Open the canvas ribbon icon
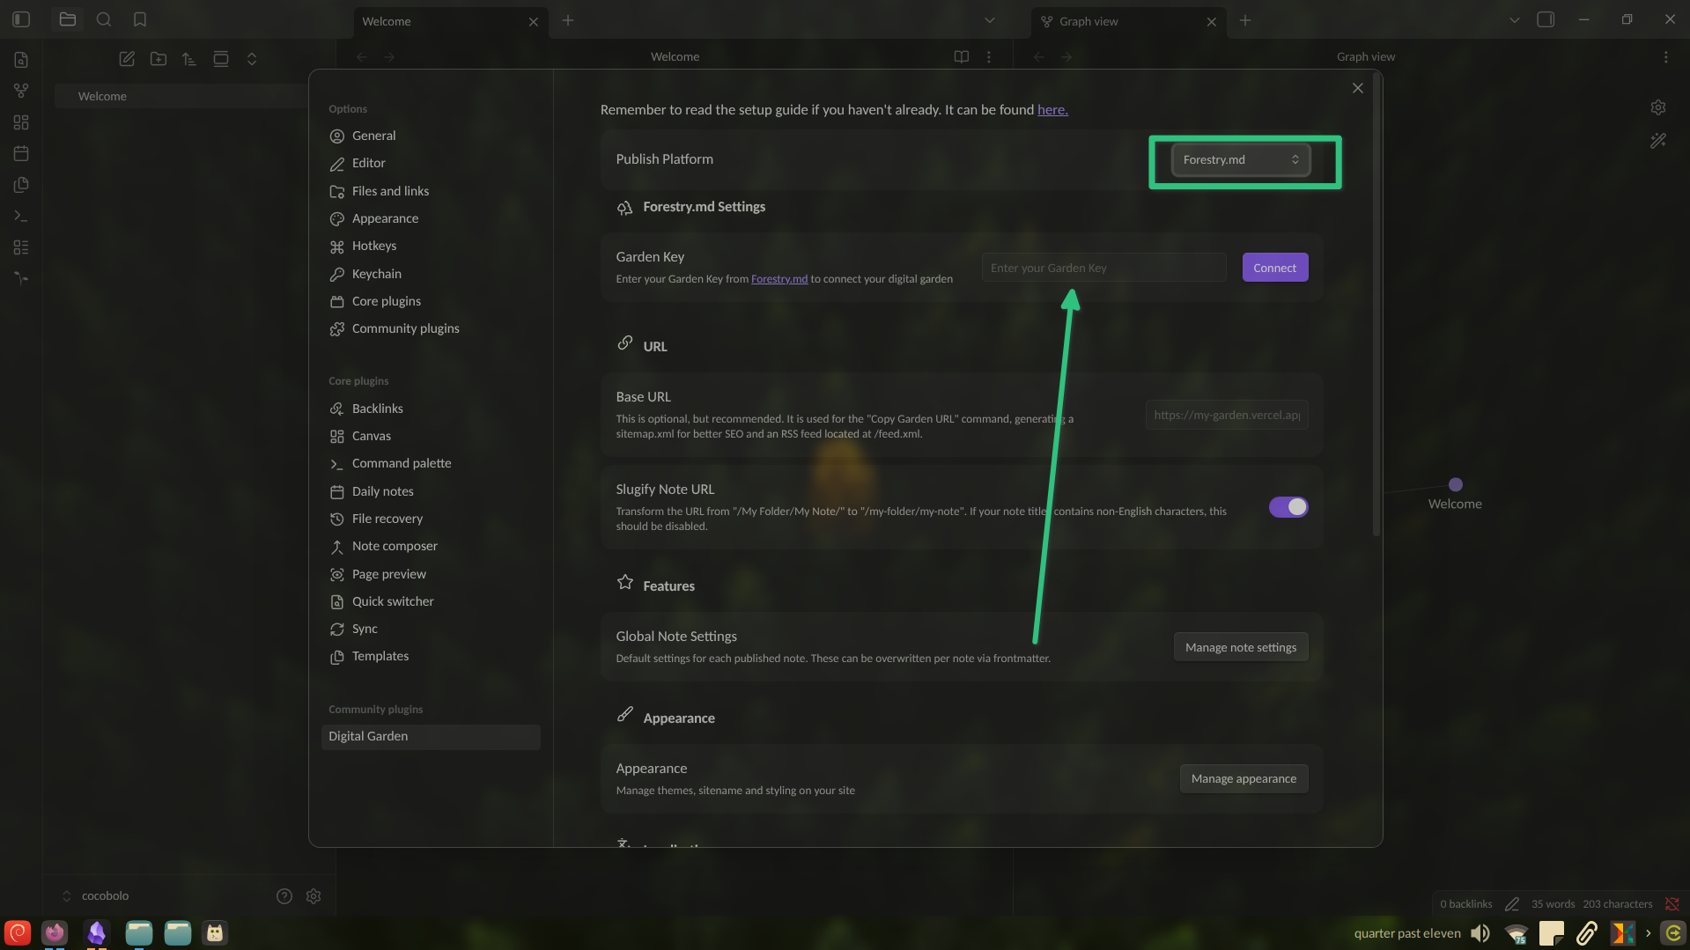 [x=21, y=122]
